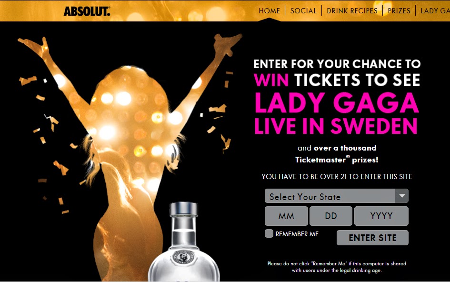Viewport: 450px width, 282px height.
Task: Click the state dropdown arrow button
Action: [402, 196]
